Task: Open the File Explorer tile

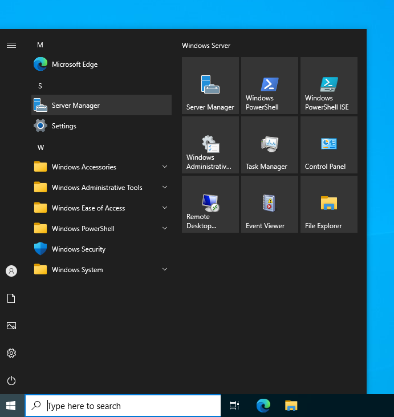Action: (328, 204)
